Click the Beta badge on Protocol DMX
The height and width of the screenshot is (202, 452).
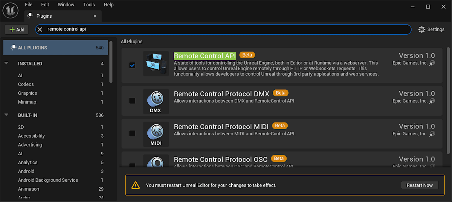(281, 93)
